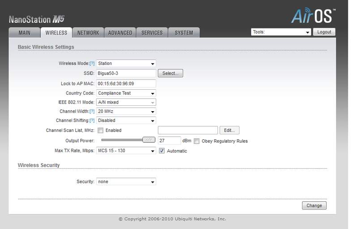The width and height of the screenshot is (358, 229).
Task: Click the Security label
Action: [x=85, y=182]
